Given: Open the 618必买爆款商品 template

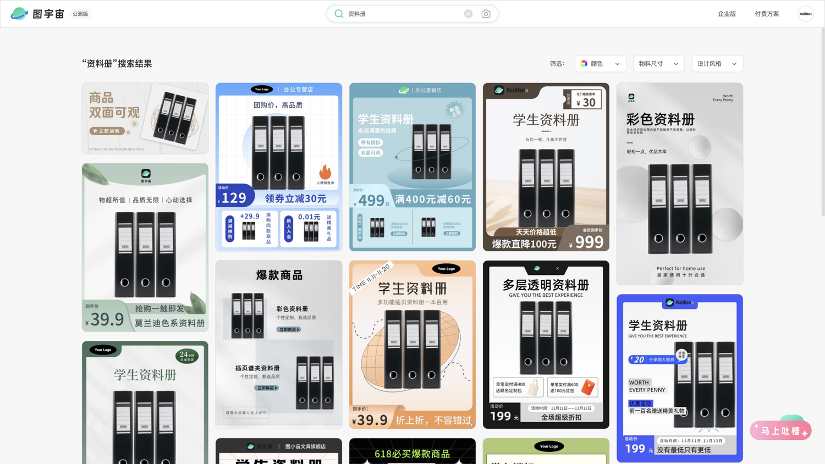Looking at the screenshot, I should (x=413, y=451).
